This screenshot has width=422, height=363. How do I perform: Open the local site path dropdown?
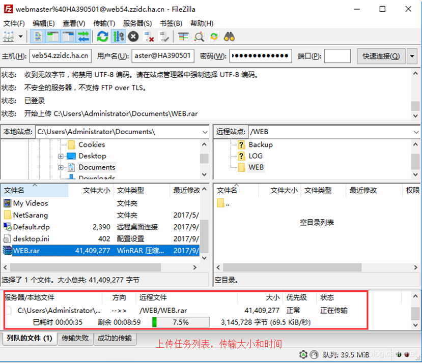[x=205, y=132]
